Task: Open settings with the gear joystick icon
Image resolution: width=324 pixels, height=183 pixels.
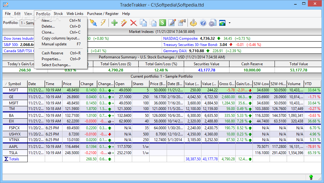Action: pos(193,23)
